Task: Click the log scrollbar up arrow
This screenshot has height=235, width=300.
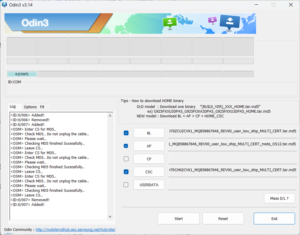Action: point(110,116)
